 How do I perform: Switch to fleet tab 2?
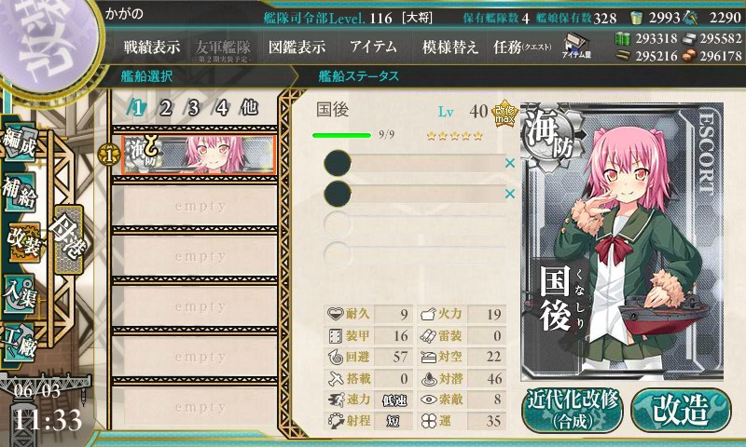(x=165, y=108)
